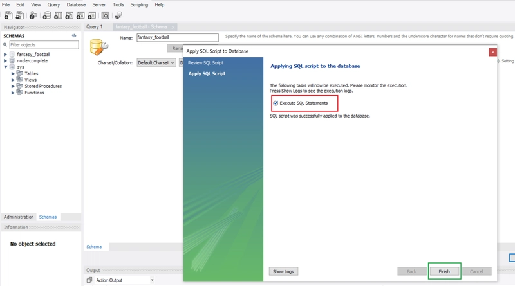Open SQL script file icon
Image resolution: width=515 pixels, height=286 pixels.
pyautogui.click(x=20, y=15)
